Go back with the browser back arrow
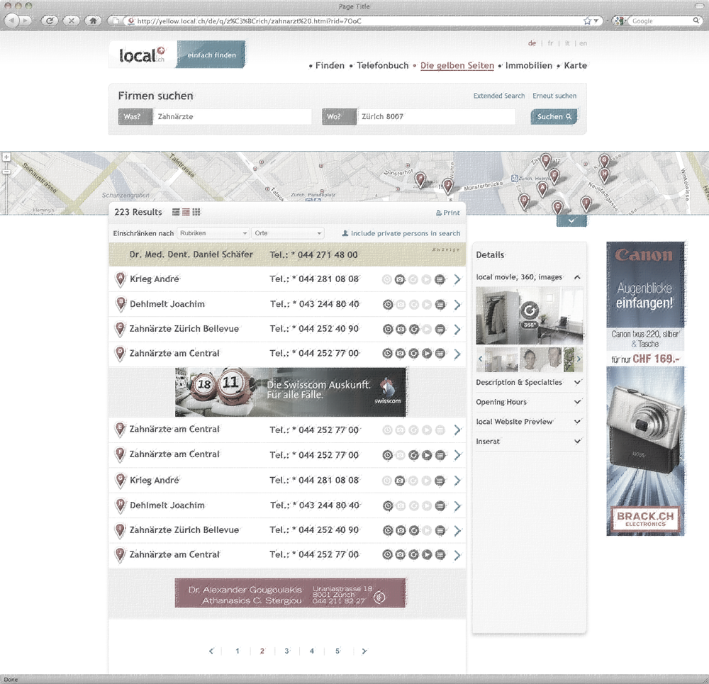Viewport: 709px width, 684px height. [x=12, y=21]
